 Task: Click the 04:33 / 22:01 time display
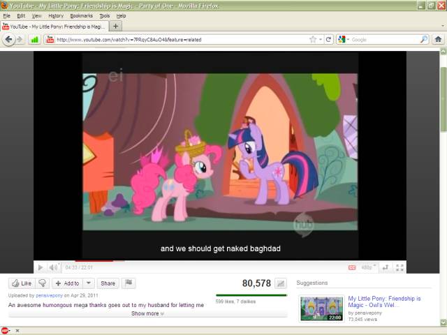tap(79, 267)
